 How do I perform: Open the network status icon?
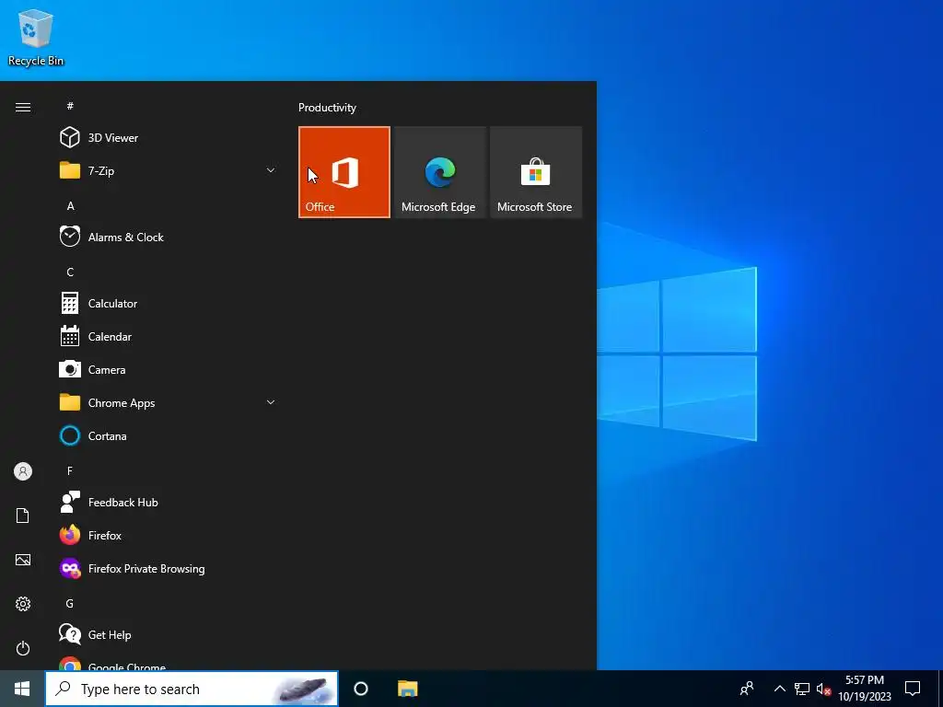(x=802, y=689)
